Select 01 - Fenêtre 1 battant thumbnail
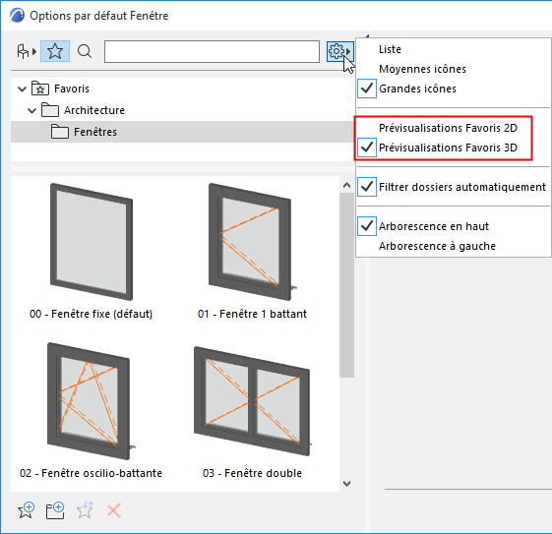The height and width of the screenshot is (534, 552). pos(253,242)
